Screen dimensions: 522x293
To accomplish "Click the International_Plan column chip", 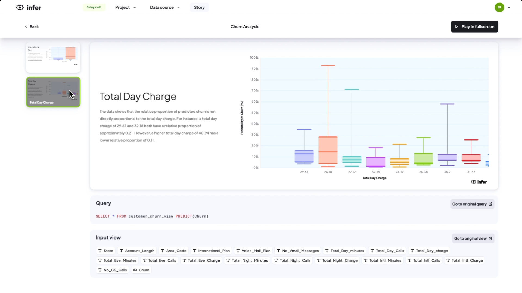I will tap(211, 251).
